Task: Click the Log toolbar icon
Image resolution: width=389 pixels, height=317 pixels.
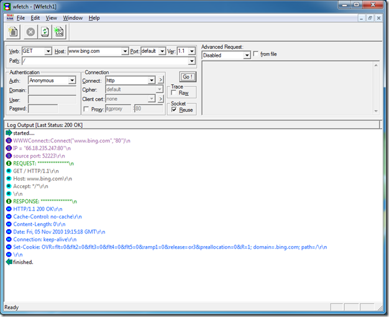Action: tap(59, 32)
